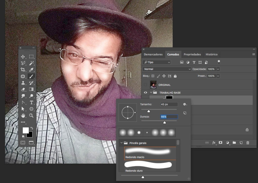This screenshot has width=258, height=183.
Task: Open the Propriedades tab
Action: (x=192, y=54)
